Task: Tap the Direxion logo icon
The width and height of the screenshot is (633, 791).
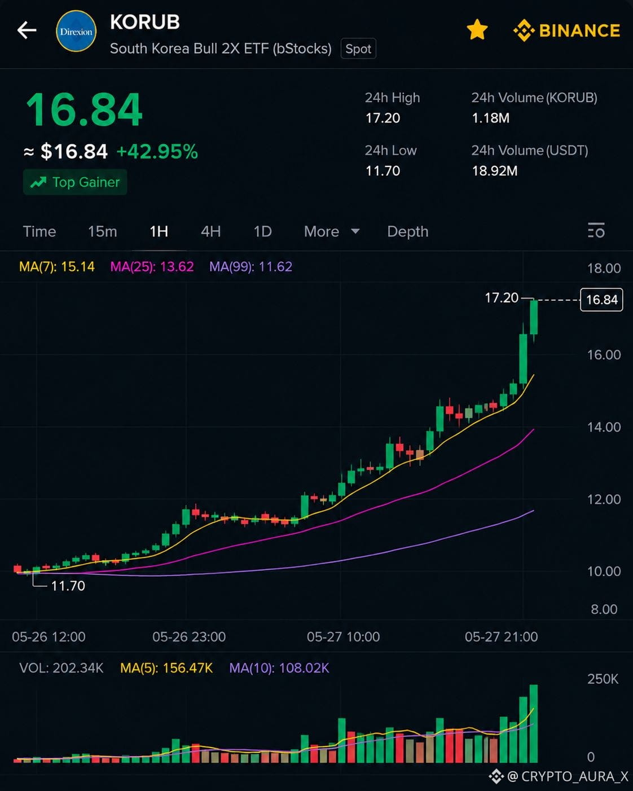Action: pos(76,32)
